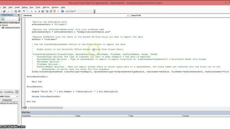Open the Tools menu
The height and width of the screenshot is (129, 230).
(x=38, y=7)
